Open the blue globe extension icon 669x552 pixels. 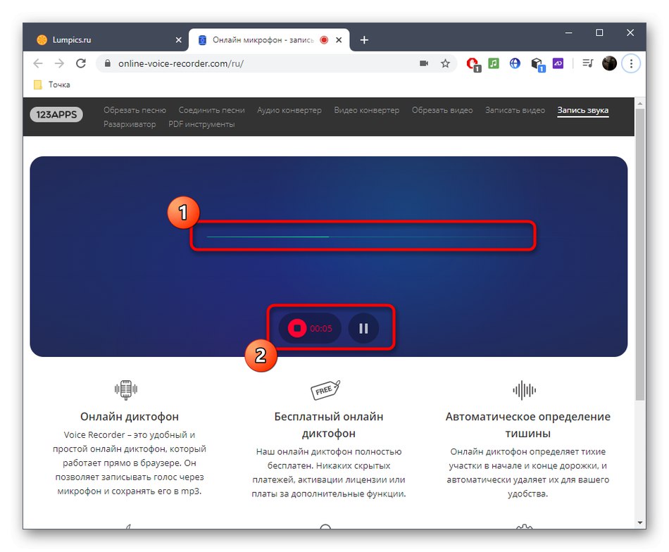pos(515,63)
